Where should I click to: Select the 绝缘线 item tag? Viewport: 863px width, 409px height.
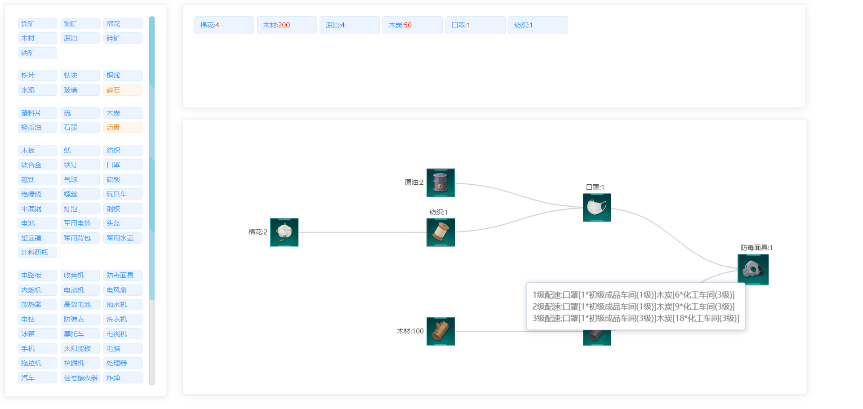(x=38, y=194)
